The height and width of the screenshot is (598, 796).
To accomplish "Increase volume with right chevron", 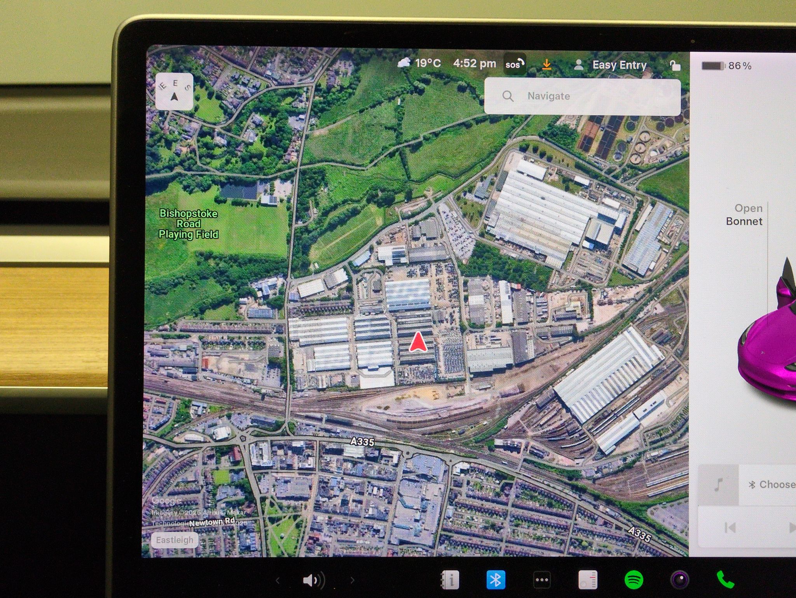I will point(352,581).
